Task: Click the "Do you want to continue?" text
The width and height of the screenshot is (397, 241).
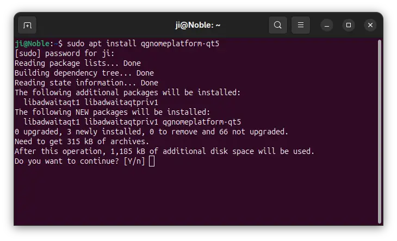Action: click(x=67, y=161)
